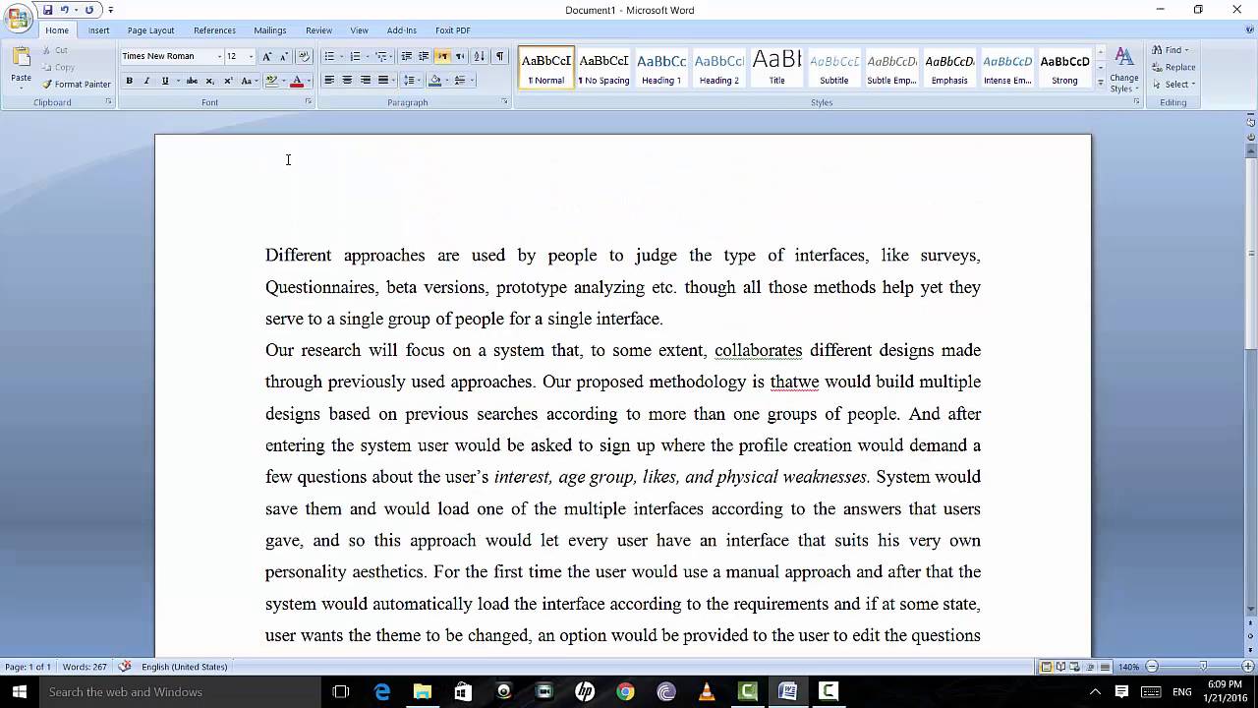1258x708 pixels.
Task: Apply the Strong style
Action: [x=1064, y=68]
